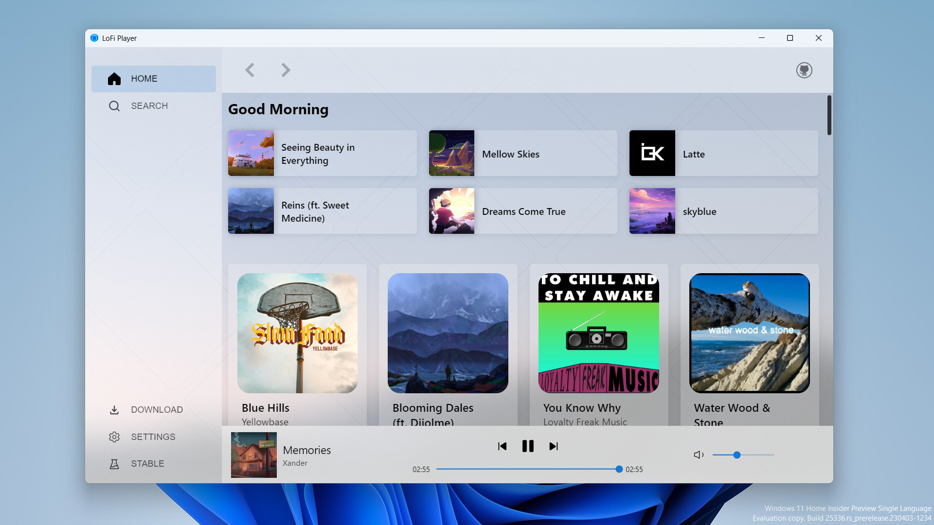Viewport: 934px width, 525px height.
Task: Open Settings from the sidebar
Action: click(x=153, y=437)
